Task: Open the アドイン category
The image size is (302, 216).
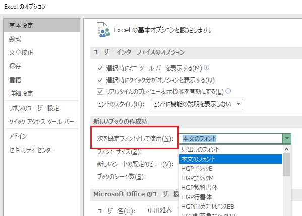Action: [18, 136]
